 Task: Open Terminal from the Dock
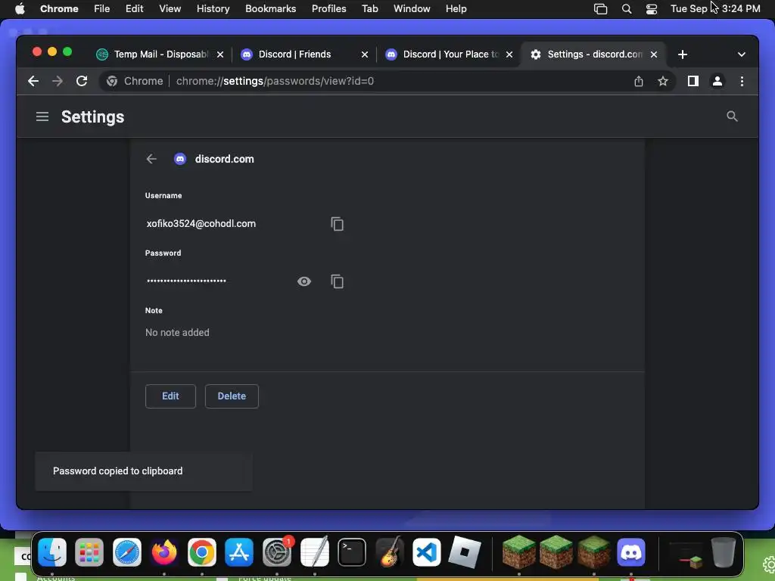352,551
